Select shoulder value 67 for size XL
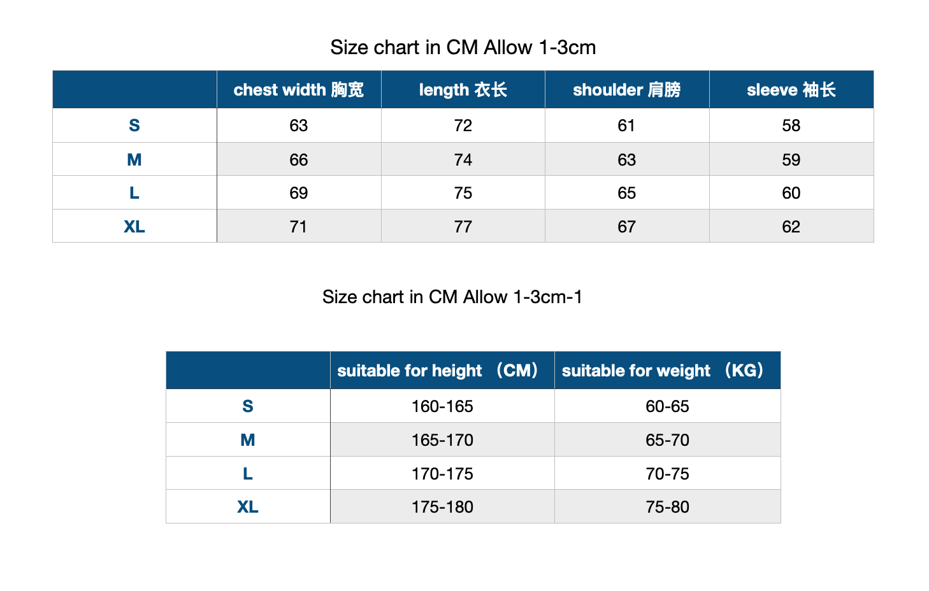929x591 pixels. 626,227
